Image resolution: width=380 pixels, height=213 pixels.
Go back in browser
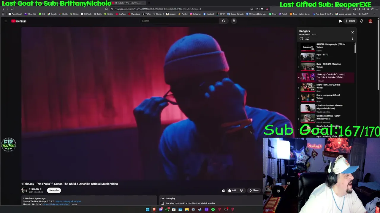(x=3, y=9)
